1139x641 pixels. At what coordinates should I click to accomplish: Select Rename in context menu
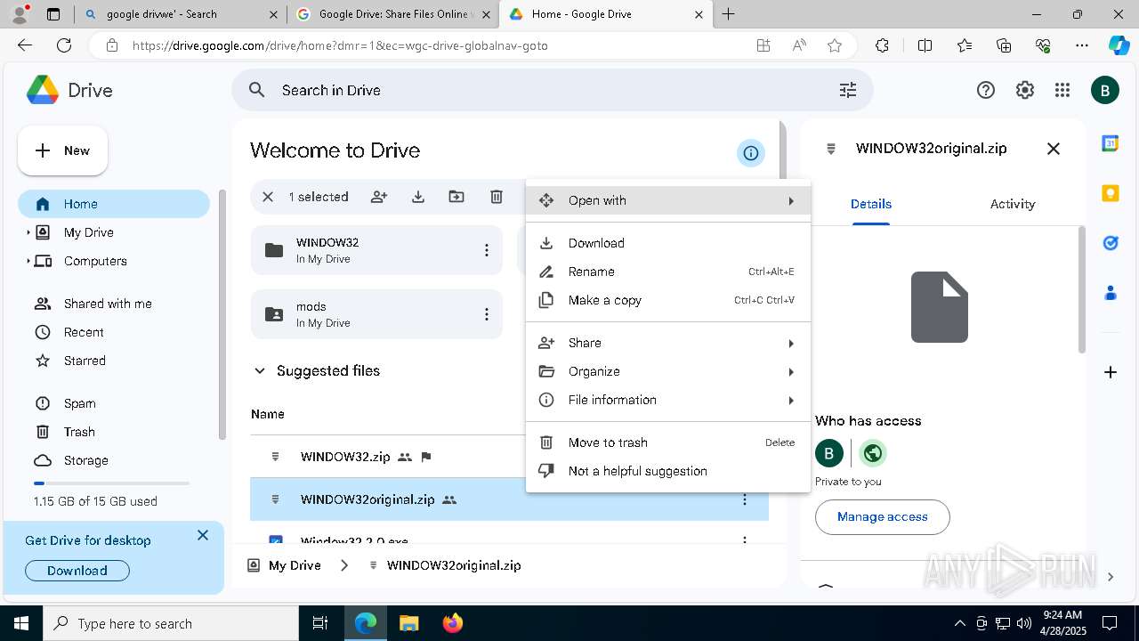click(668, 272)
